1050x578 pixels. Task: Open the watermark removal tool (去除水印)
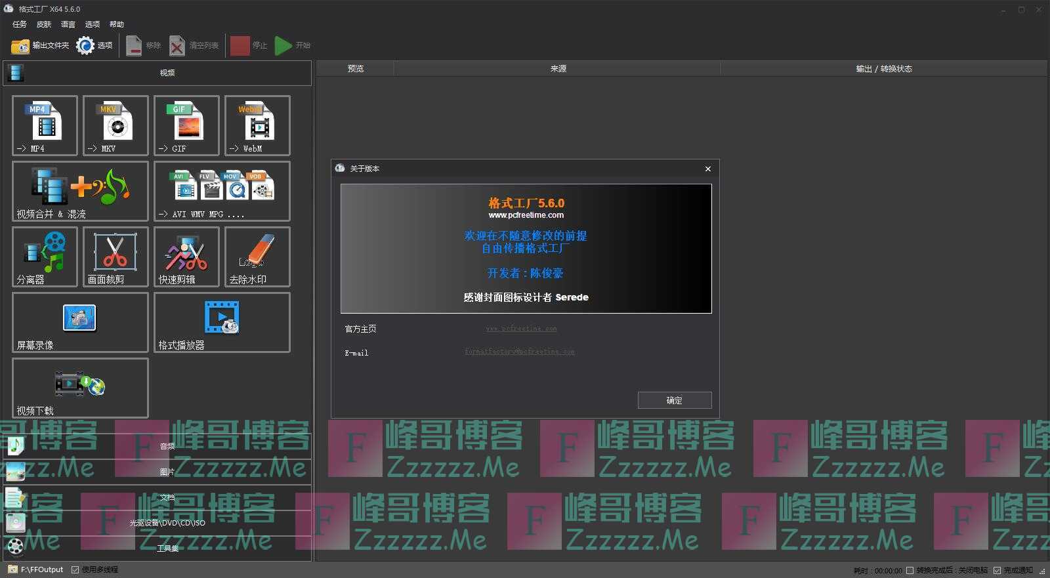pyautogui.click(x=257, y=257)
